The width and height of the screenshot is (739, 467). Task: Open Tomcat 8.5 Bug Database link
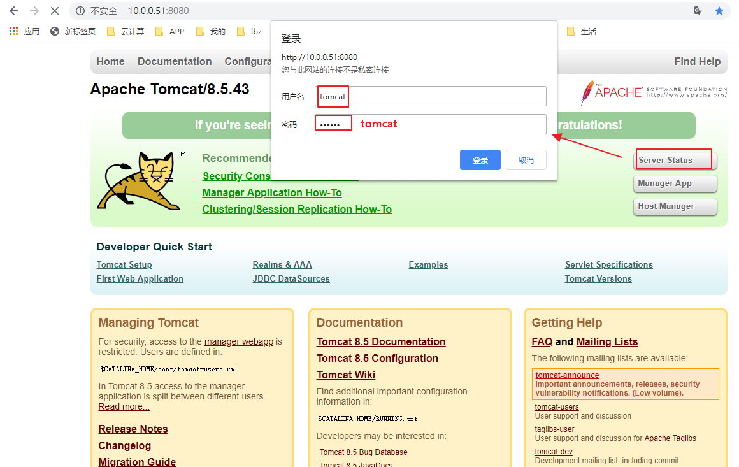tap(363, 452)
